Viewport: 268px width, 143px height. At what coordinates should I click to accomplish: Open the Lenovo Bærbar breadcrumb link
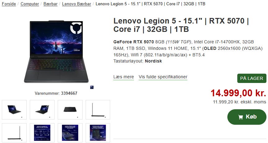point(76,4)
